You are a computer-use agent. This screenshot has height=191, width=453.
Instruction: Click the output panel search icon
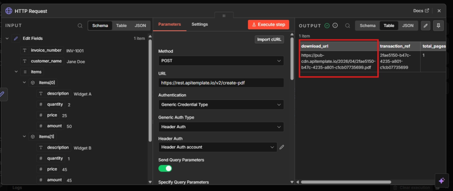click(348, 26)
